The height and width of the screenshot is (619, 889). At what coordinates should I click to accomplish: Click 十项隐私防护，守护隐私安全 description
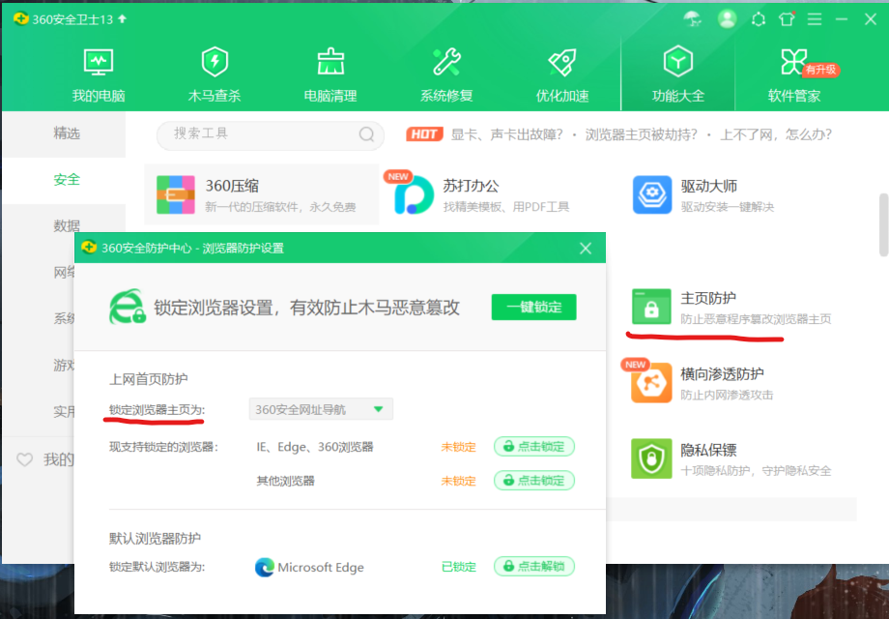[x=756, y=471]
